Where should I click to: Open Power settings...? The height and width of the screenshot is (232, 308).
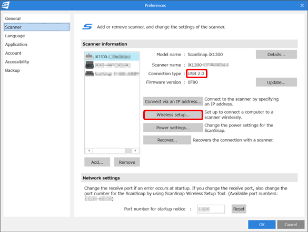click(173, 128)
